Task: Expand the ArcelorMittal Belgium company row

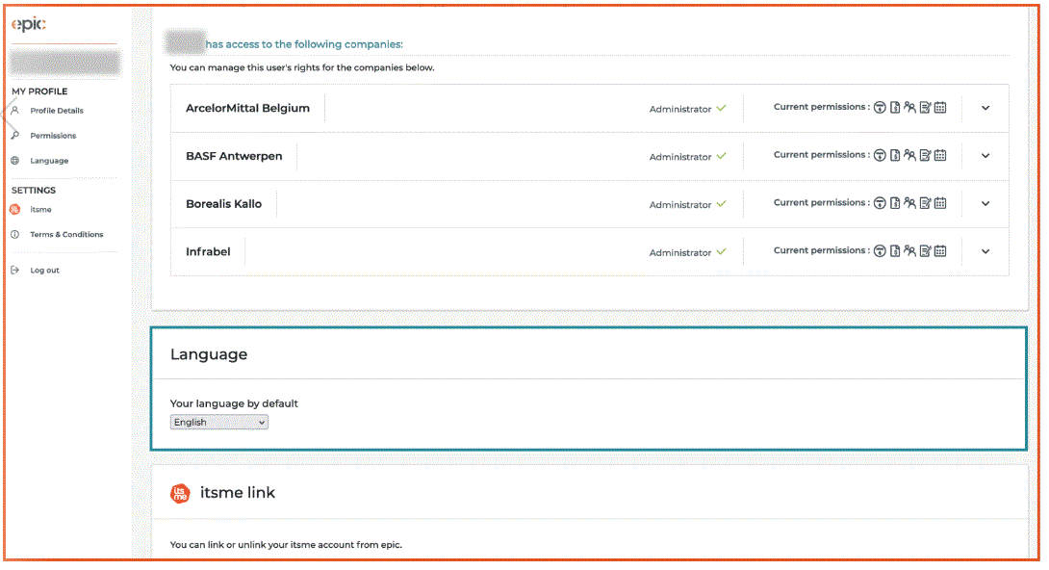Action: point(985,108)
